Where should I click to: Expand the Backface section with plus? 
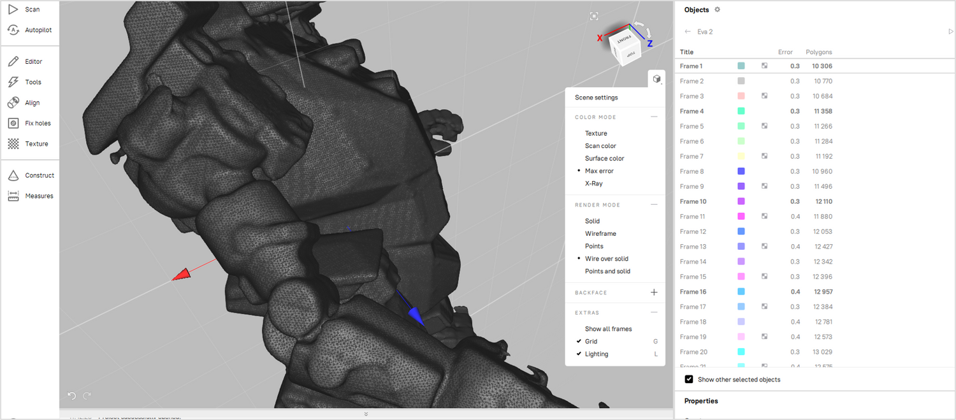(x=654, y=293)
